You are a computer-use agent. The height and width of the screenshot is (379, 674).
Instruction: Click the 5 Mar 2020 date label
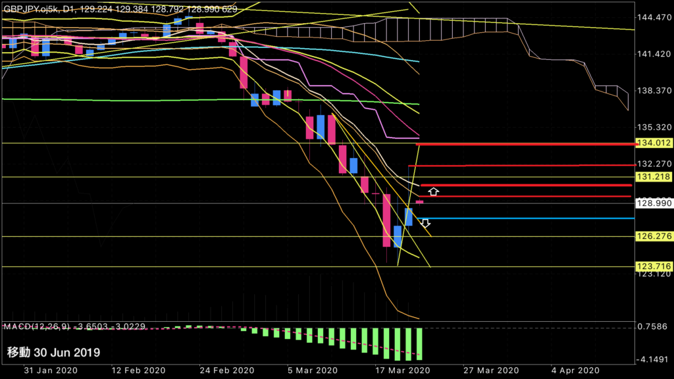pyautogui.click(x=313, y=370)
